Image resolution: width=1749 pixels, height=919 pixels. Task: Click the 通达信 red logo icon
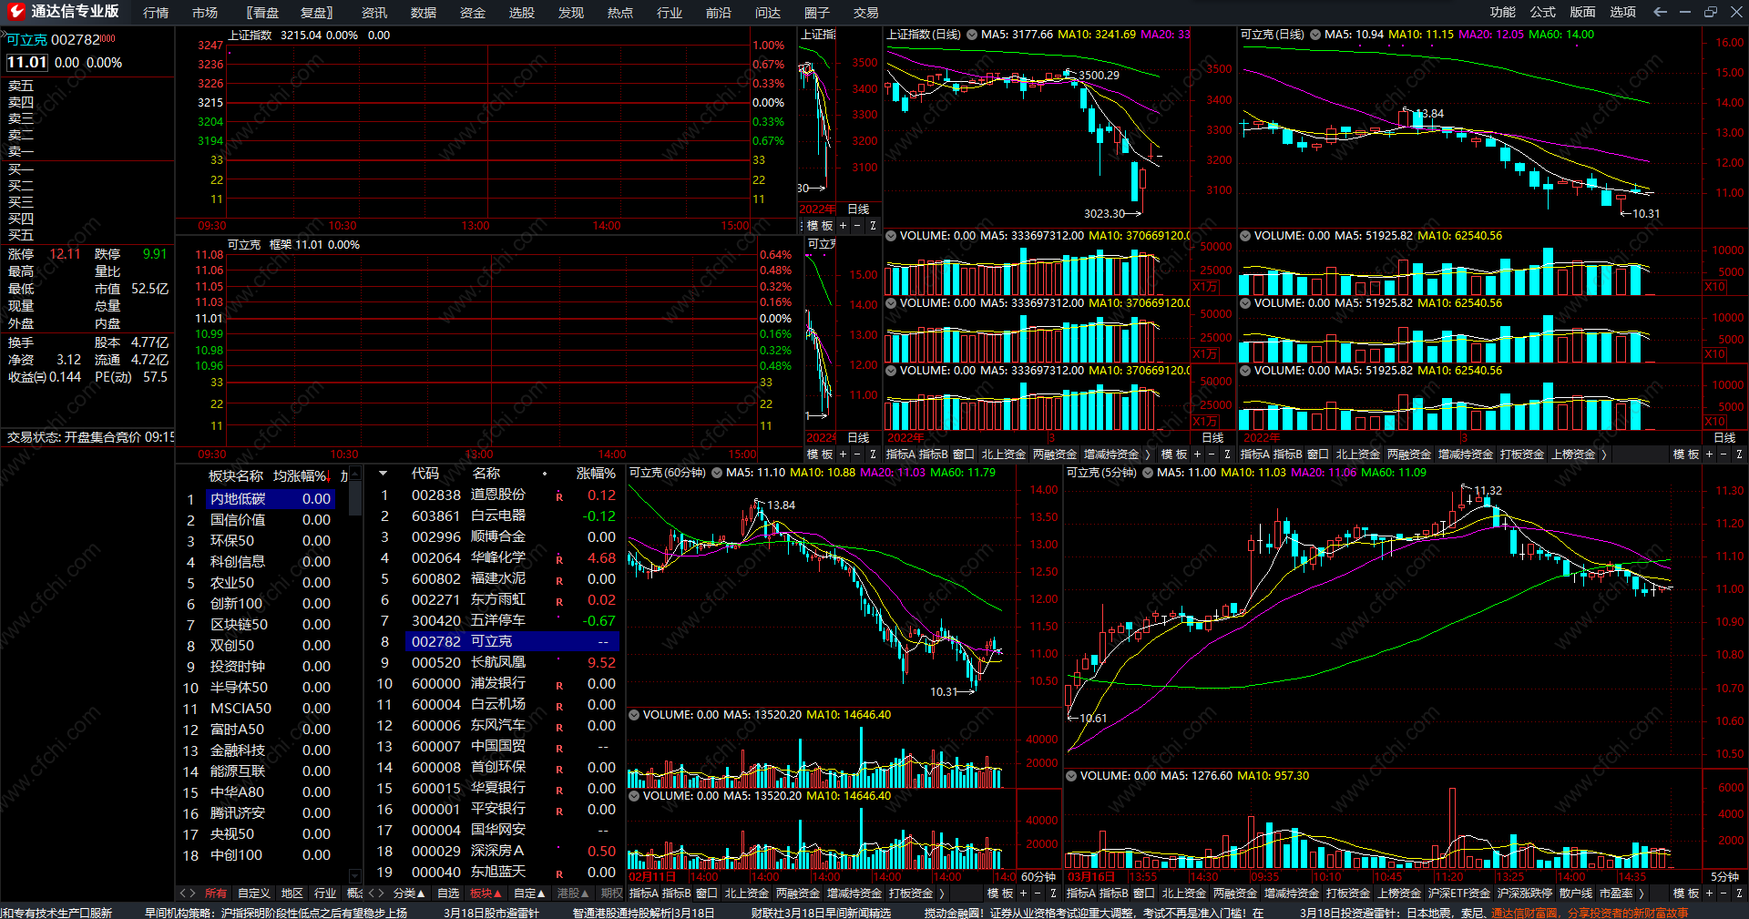[15, 11]
